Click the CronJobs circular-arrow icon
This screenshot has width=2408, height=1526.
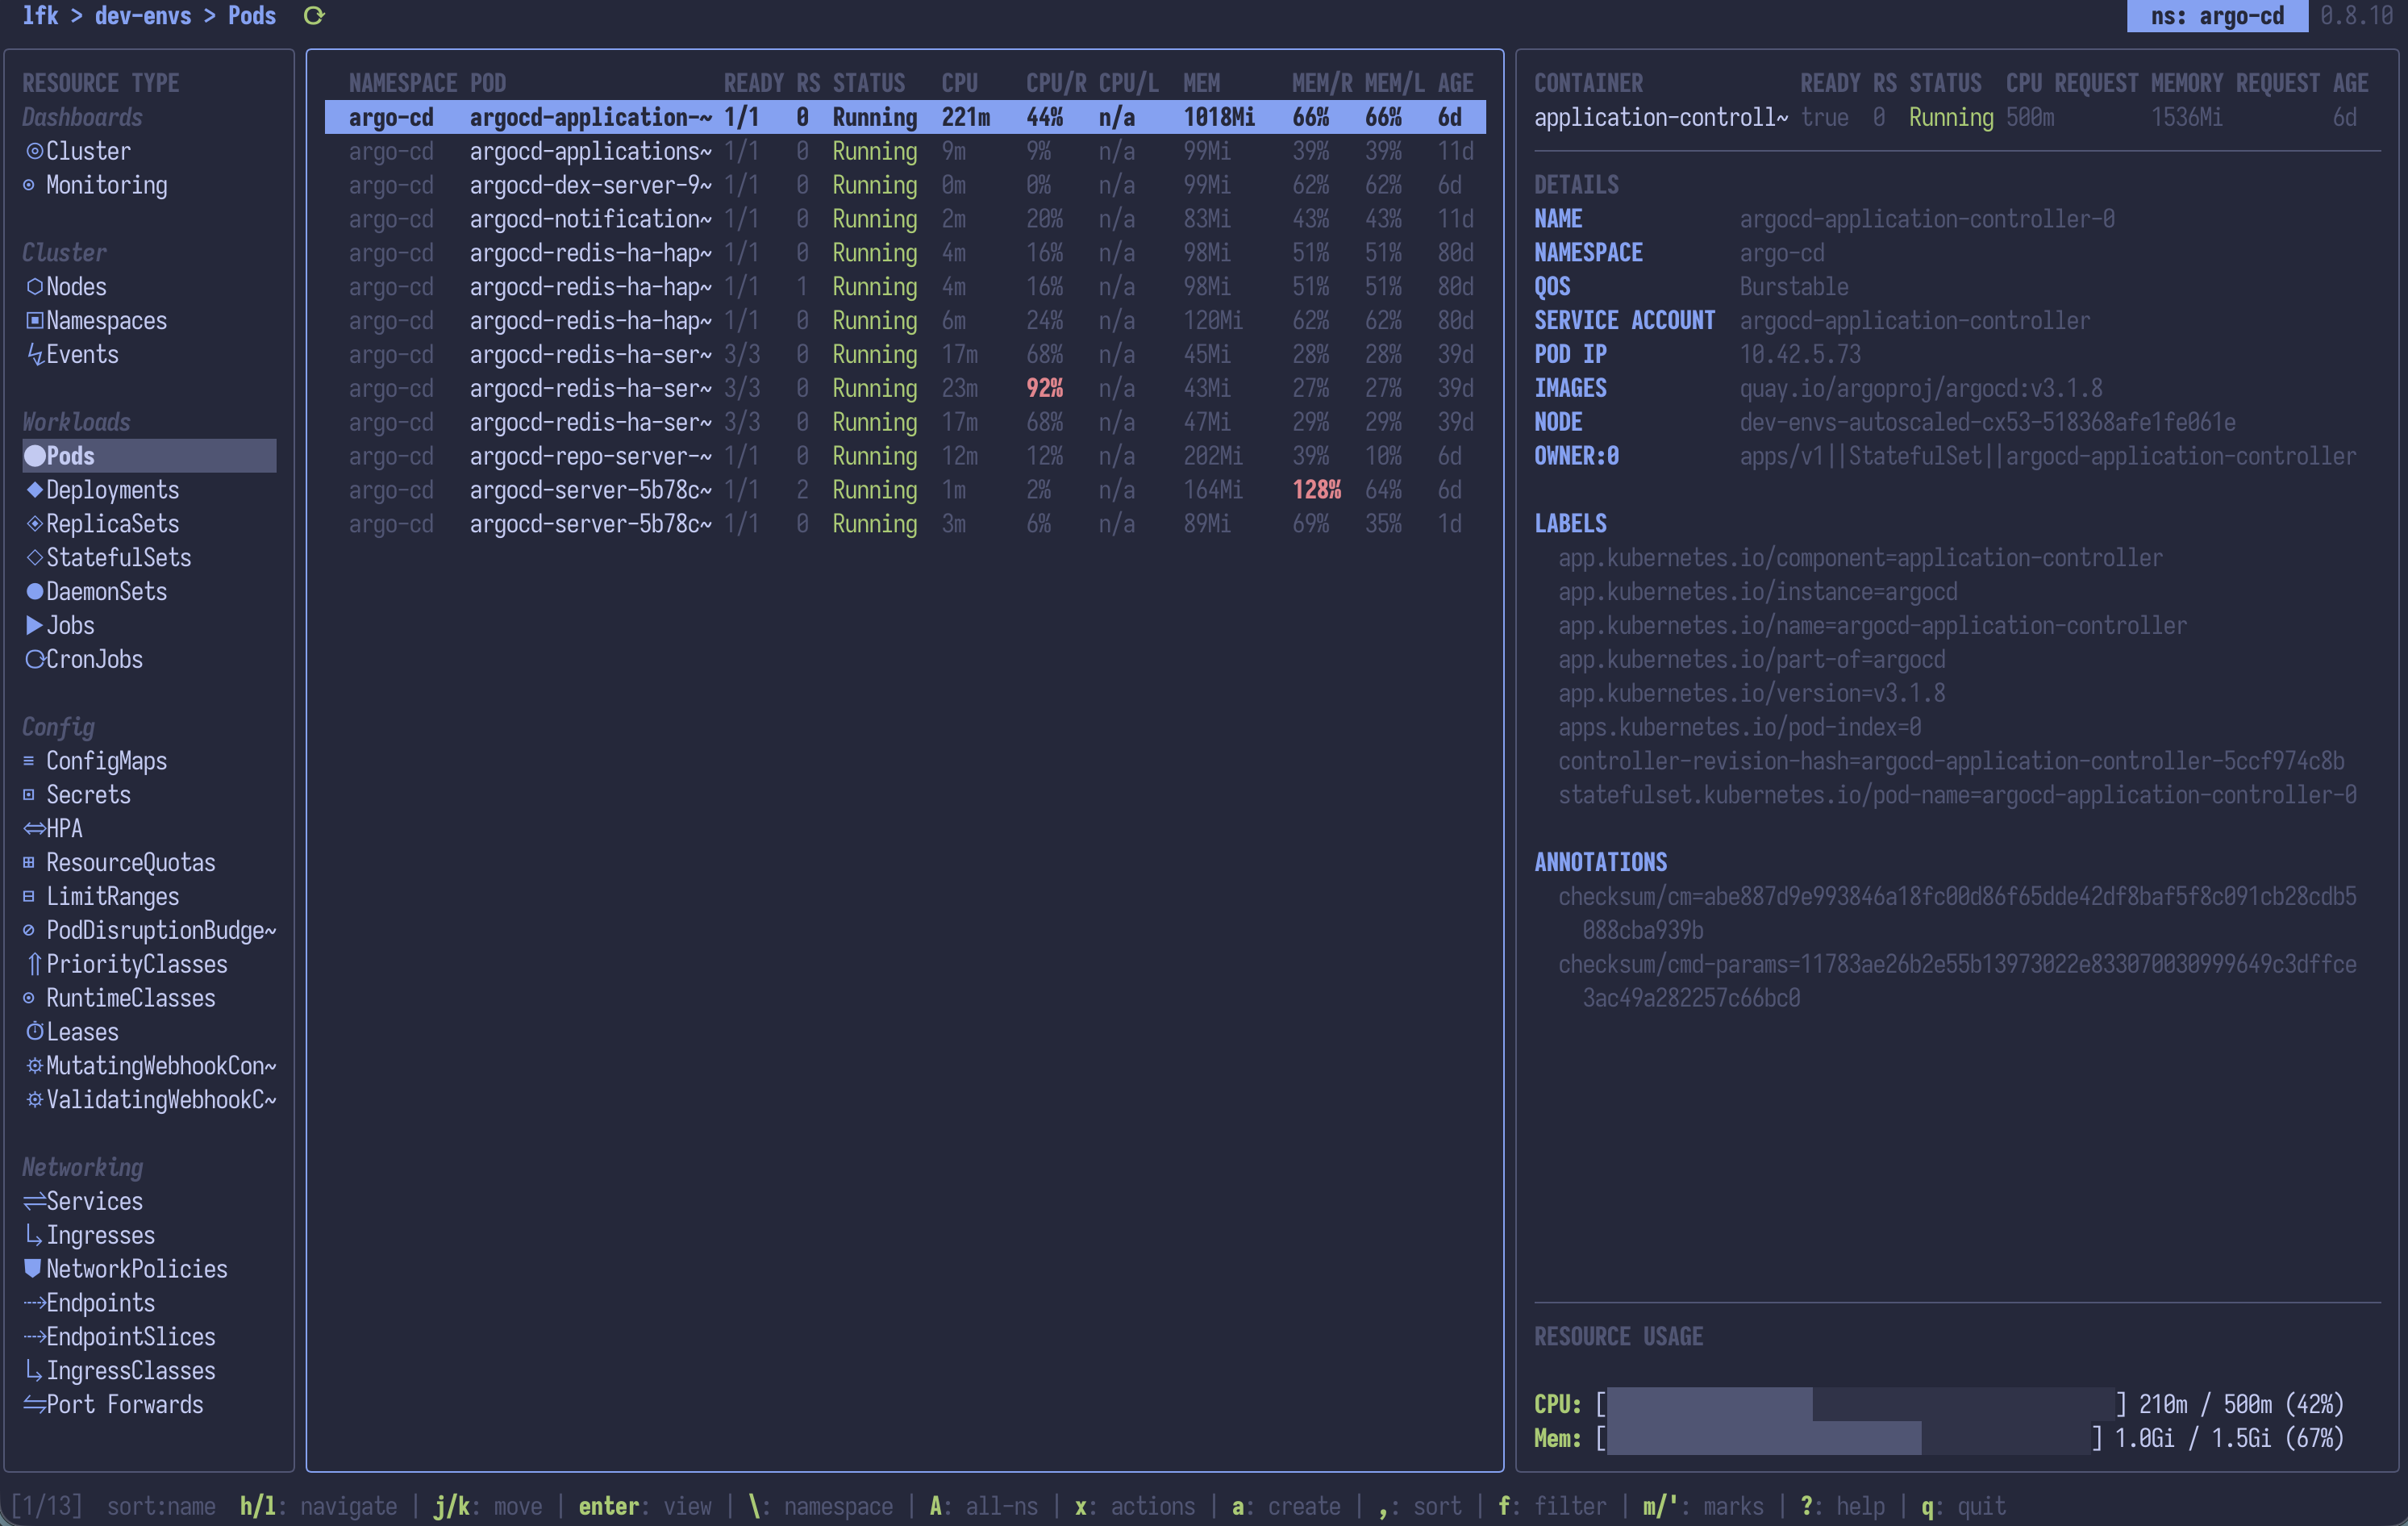34,660
